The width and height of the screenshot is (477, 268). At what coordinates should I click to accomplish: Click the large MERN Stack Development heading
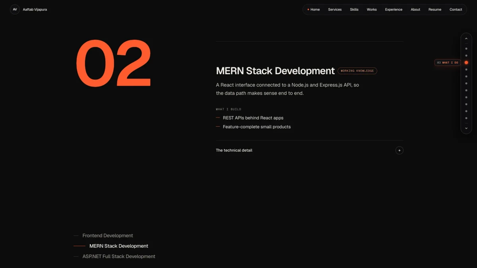pyautogui.click(x=275, y=71)
